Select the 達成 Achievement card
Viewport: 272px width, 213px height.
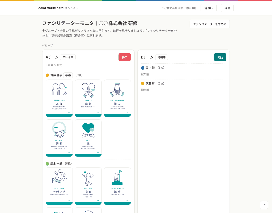(x=117, y=186)
